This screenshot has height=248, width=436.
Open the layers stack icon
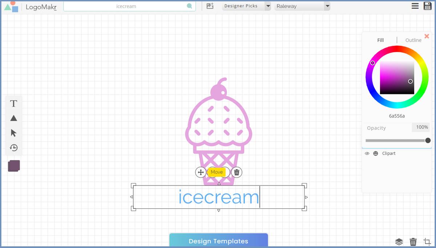(x=399, y=242)
